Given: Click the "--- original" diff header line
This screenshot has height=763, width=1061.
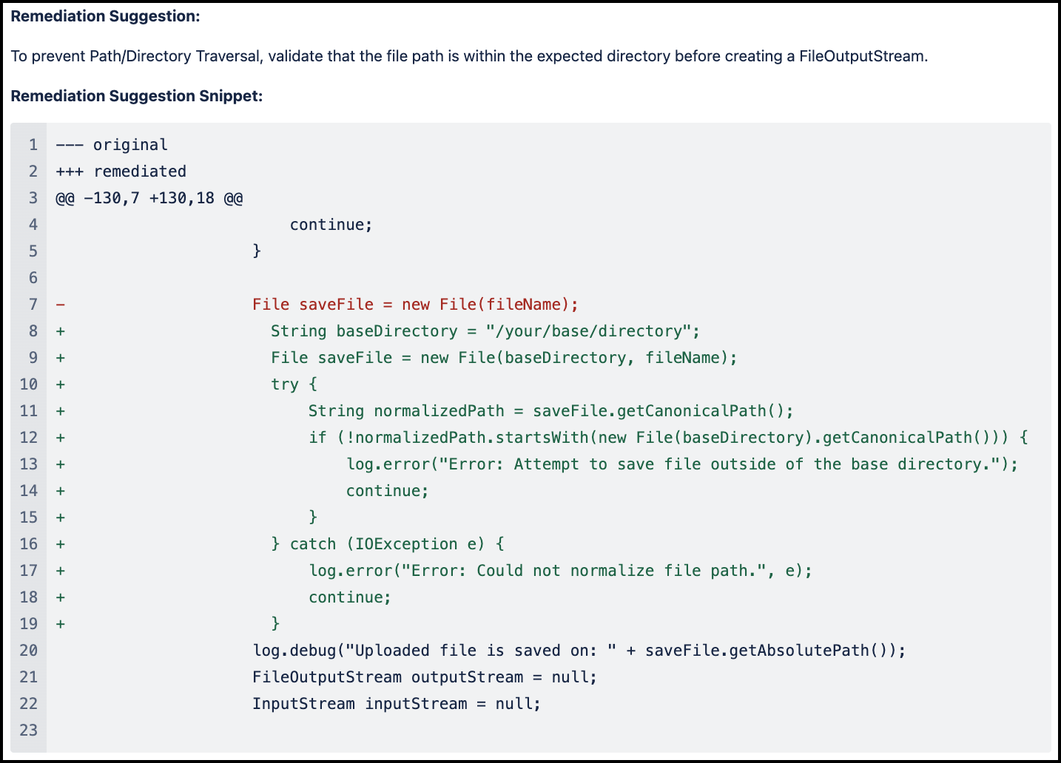Looking at the screenshot, I should (112, 145).
